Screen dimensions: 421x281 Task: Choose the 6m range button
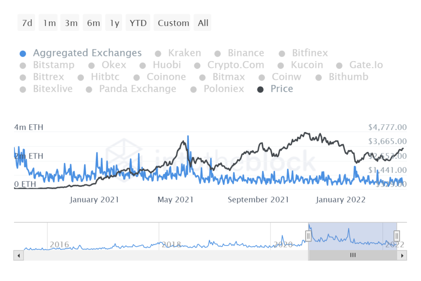coord(93,23)
